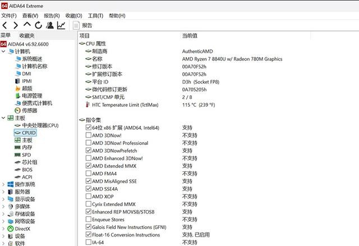The image size is (359, 246).
Task: Click the 项目 column header
Action: coord(85,35)
